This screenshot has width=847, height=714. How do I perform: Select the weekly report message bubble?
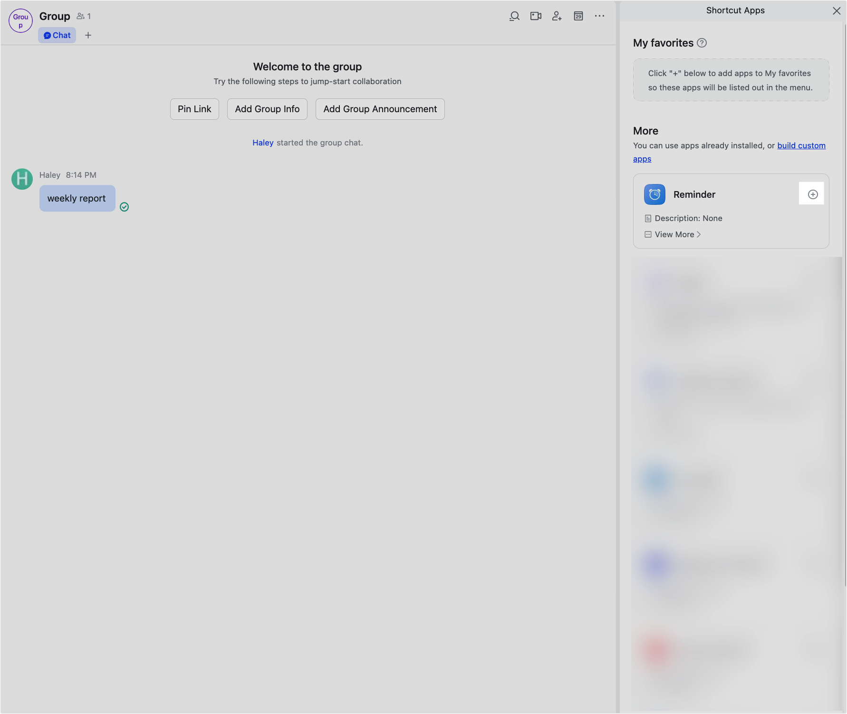(77, 198)
